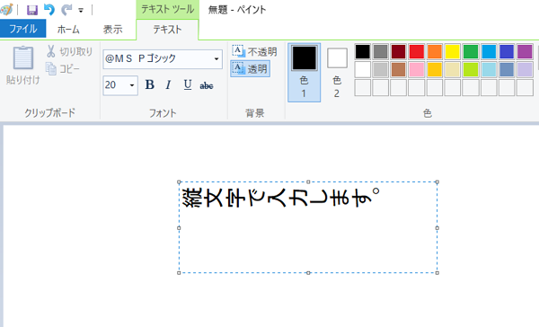The width and height of the screenshot is (539, 327).
Task: Click the bottom-right text box resize handle
Action: point(437,273)
